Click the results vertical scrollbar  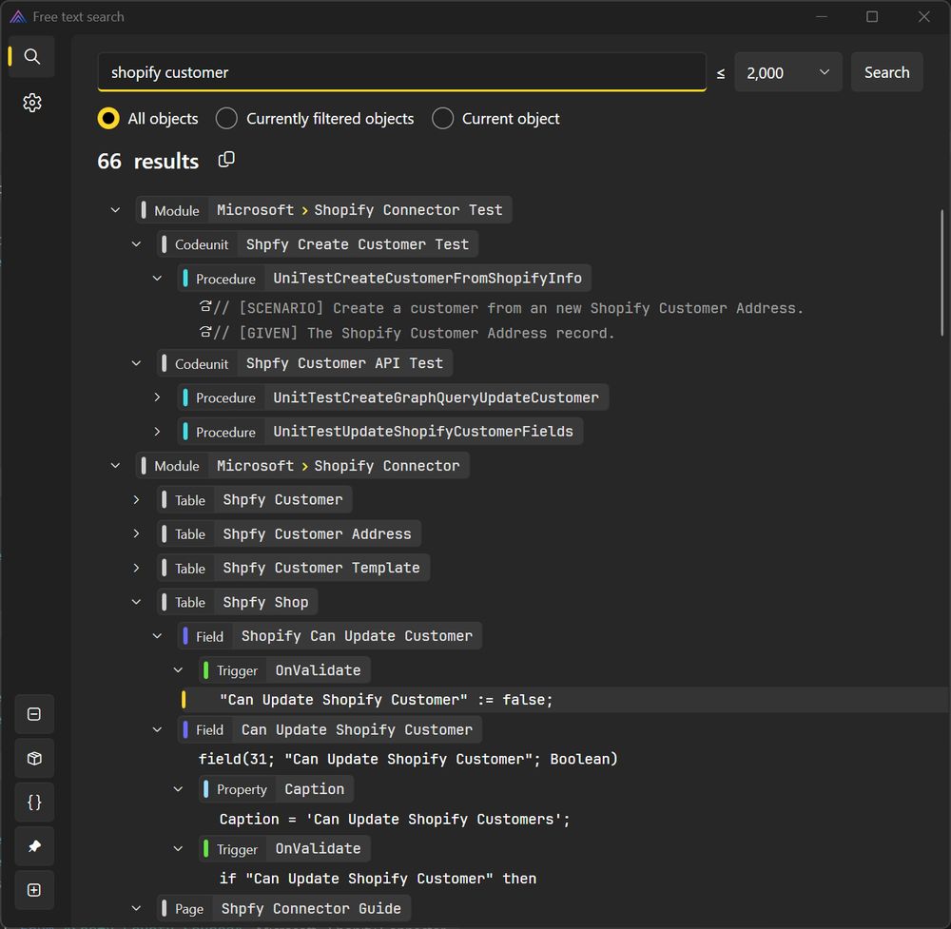[941, 272]
